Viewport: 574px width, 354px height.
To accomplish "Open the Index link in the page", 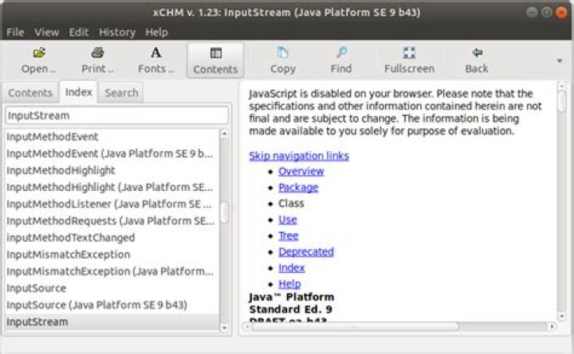I will coord(292,268).
